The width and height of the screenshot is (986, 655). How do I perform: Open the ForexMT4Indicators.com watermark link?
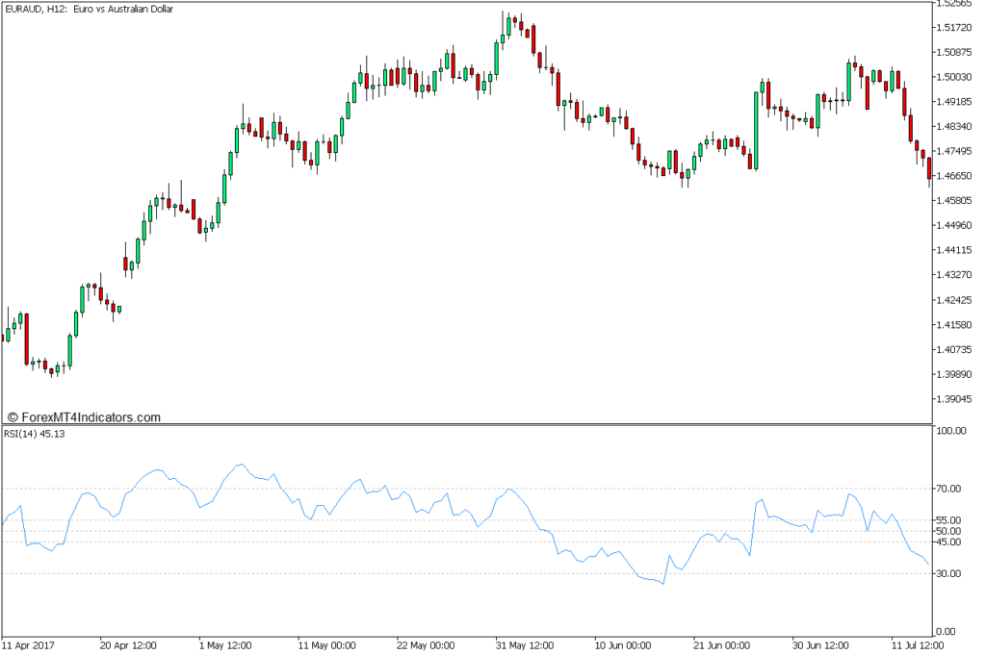pos(84,417)
